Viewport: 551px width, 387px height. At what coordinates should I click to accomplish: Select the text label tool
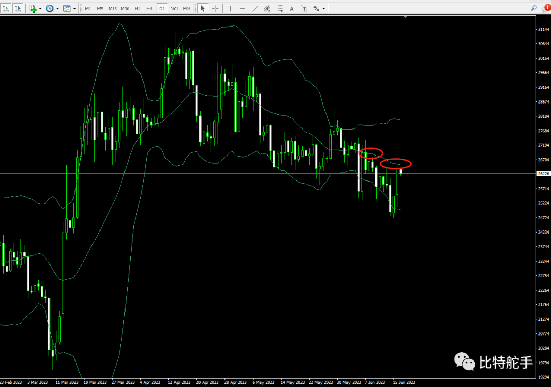304,9
